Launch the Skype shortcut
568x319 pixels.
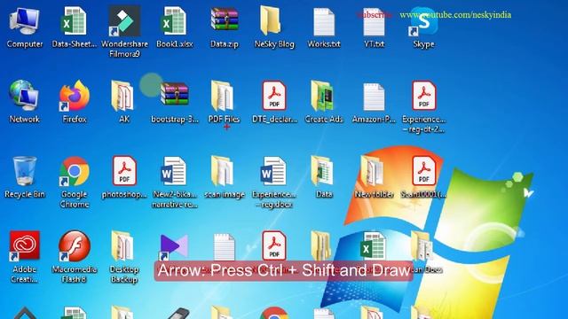click(423, 21)
